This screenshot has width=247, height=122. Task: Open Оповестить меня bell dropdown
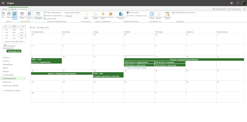(x=103, y=16)
